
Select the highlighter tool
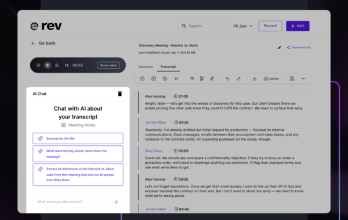pos(212,79)
